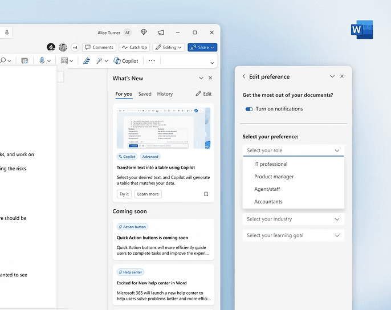The height and width of the screenshot is (310, 391).
Task: Click Edit with pencil in What's New
Action: click(x=203, y=94)
